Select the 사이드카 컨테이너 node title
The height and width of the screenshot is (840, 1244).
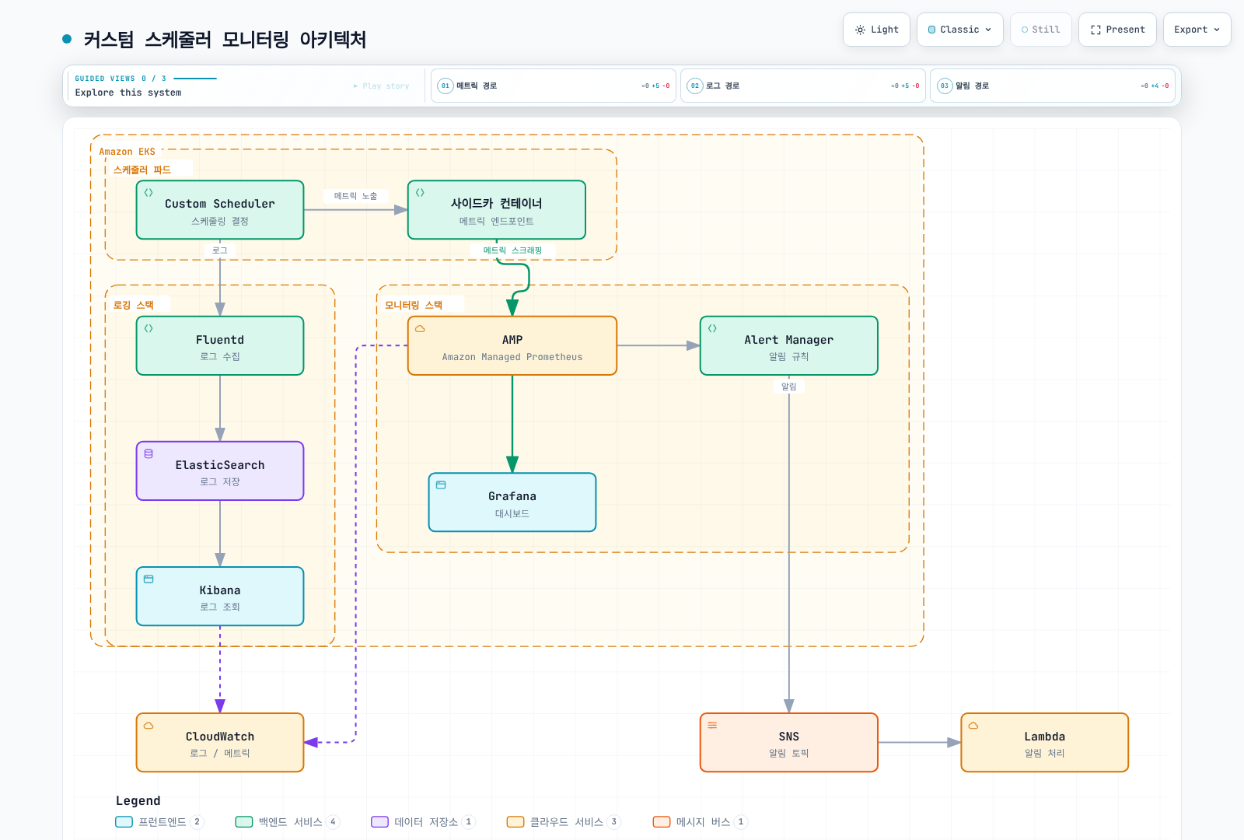(x=497, y=204)
